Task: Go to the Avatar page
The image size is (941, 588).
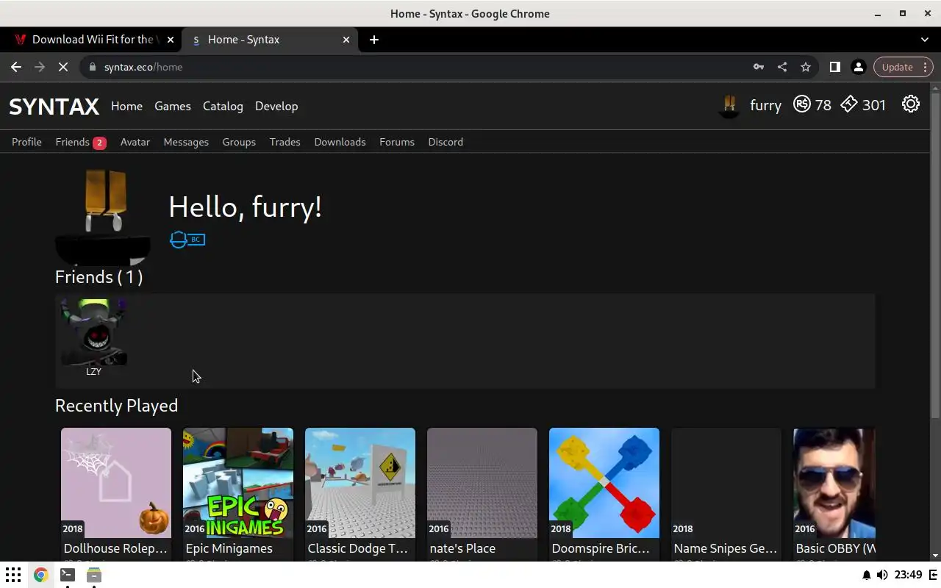Action: (135, 142)
